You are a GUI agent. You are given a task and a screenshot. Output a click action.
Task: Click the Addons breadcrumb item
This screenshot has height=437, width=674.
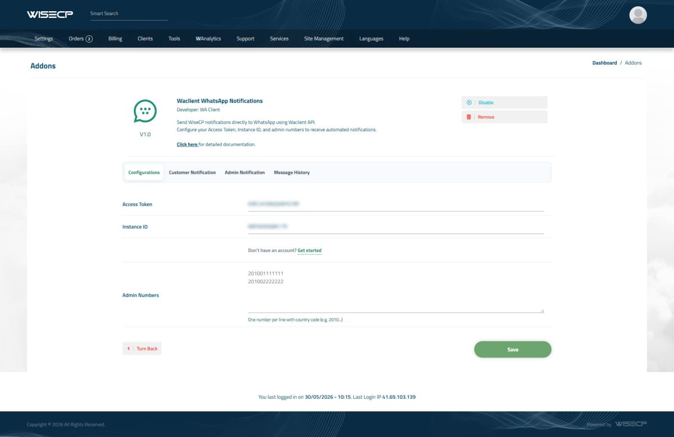point(633,63)
